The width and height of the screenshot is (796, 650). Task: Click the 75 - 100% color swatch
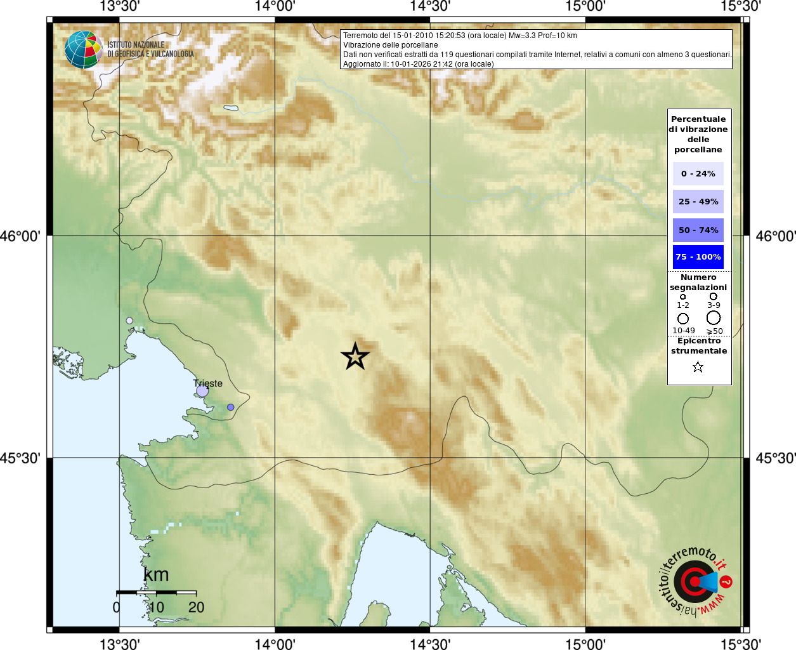pyautogui.click(x=698, y=256)
